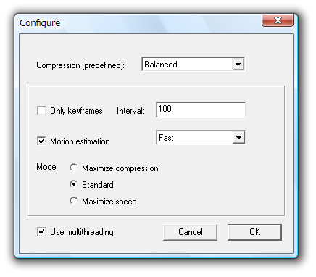Open the Compression predefined dropdown arrow

coord(238,65)
